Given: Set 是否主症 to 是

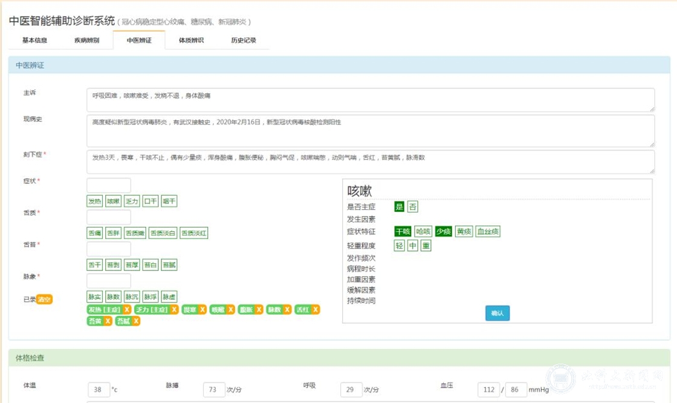Looking at the screenshot, I should (x=399, y=207).
